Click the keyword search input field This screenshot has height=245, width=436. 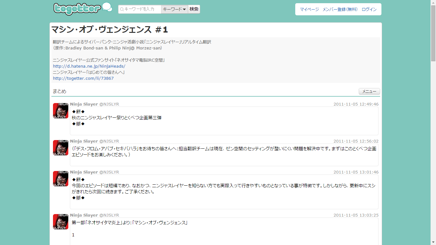(x=140, y=9)
